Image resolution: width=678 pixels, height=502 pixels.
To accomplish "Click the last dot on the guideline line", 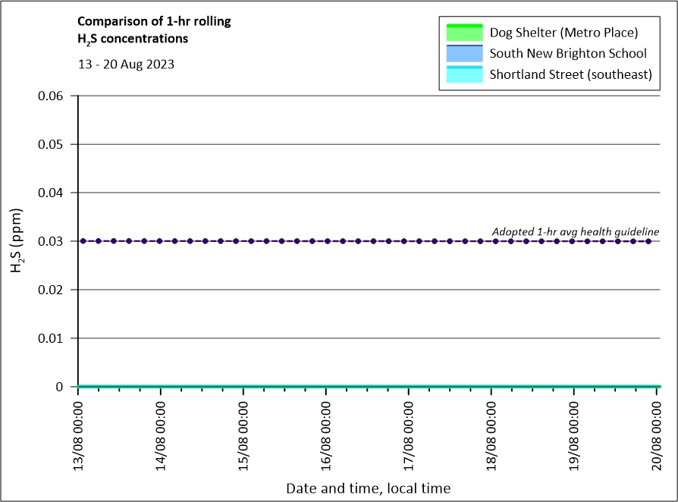I will tap(648, 241).
